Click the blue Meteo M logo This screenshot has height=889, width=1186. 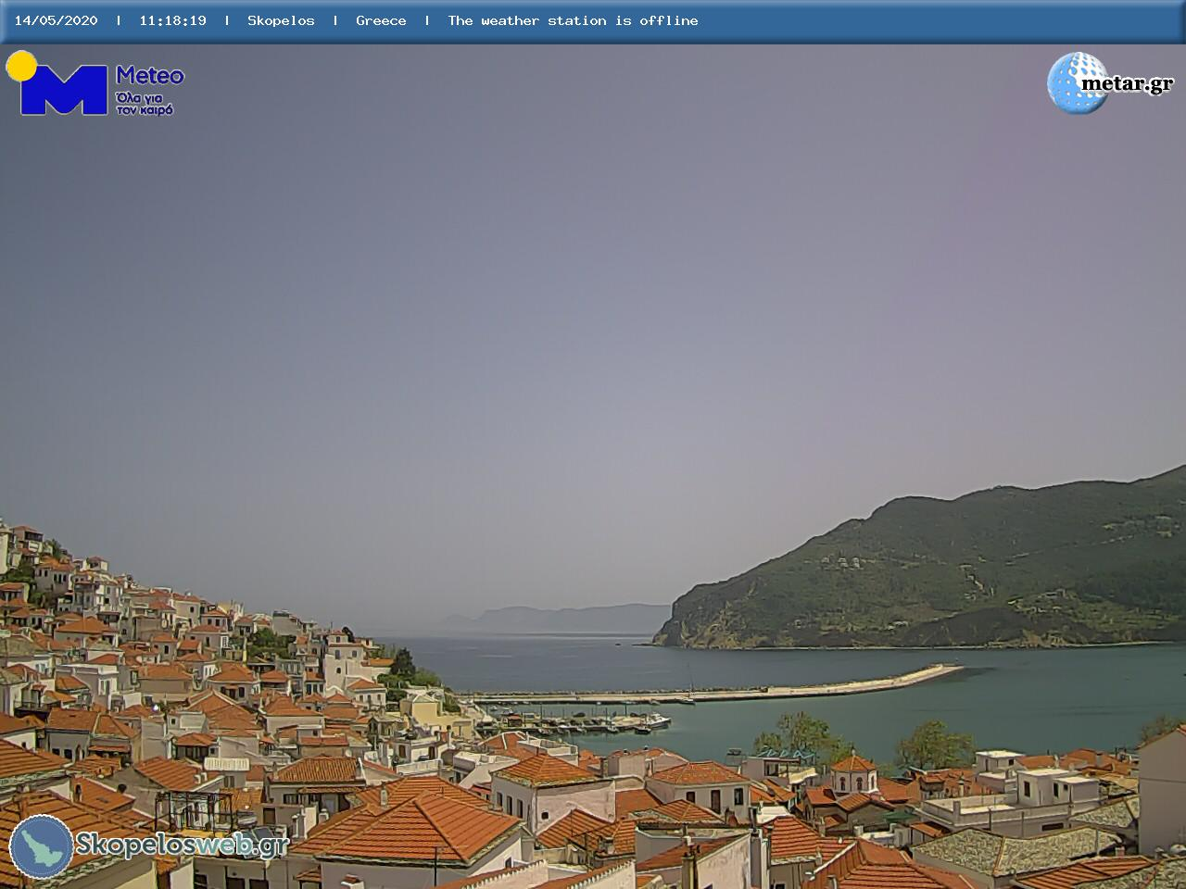point(63,91)
